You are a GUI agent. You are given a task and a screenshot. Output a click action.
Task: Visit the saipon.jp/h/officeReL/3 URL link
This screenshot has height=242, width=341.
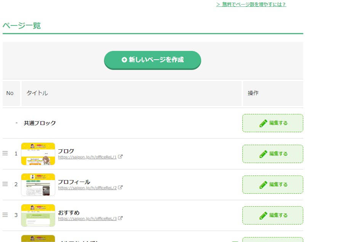click(x=87, y=218)
